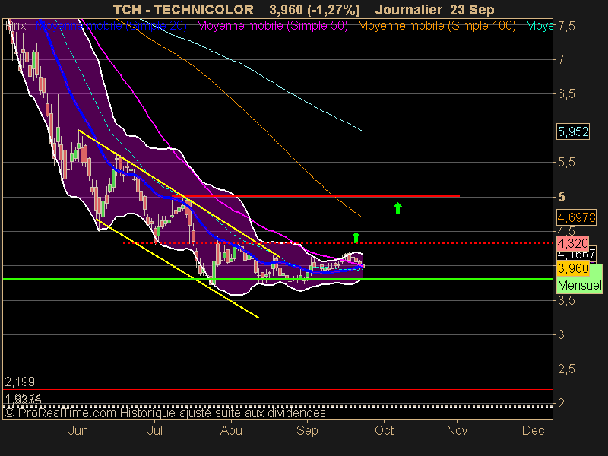This screenshot has height=456, width=608.
Task: Click the 'Moyenne mobile (Simple 50)' legend label
Action: pos(272,26)
